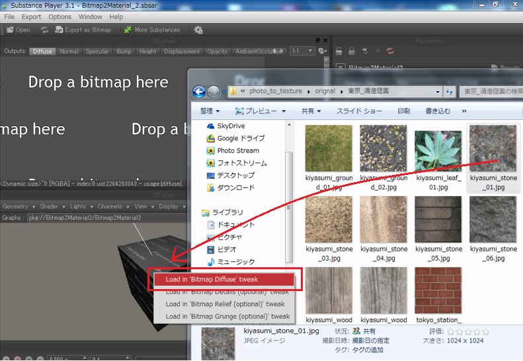Select Photo Stream in navigation pane
This screenshot has width=523, height=361.
click(233, 150)
